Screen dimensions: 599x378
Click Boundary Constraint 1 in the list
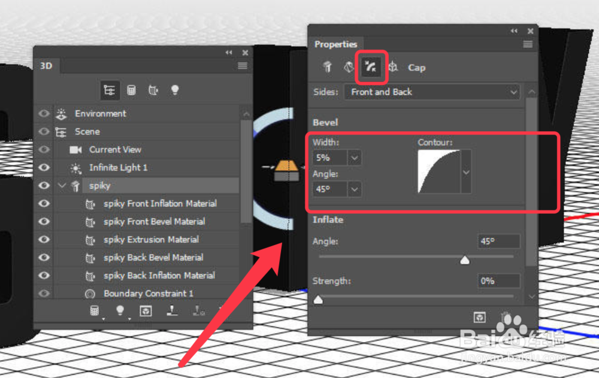[149, 294]
